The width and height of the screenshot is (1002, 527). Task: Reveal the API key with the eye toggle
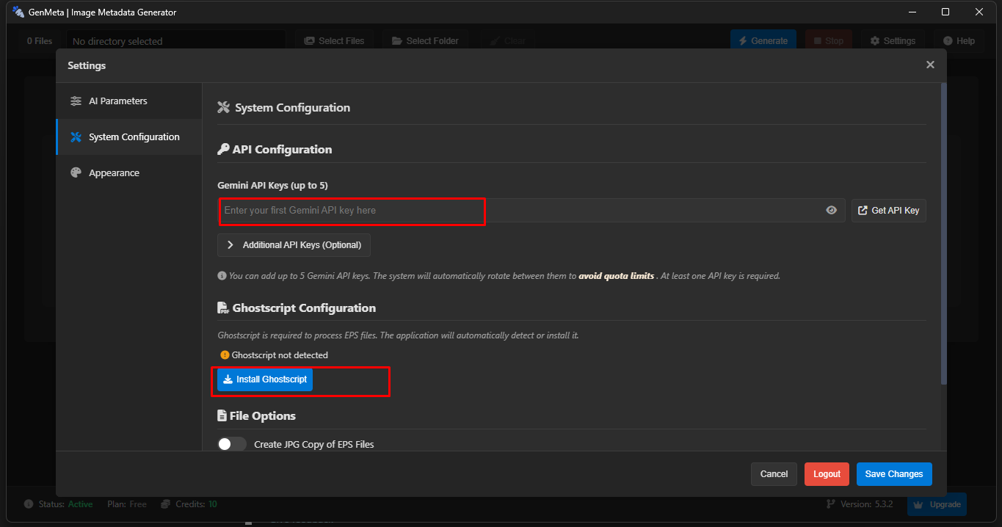[832, 210]
